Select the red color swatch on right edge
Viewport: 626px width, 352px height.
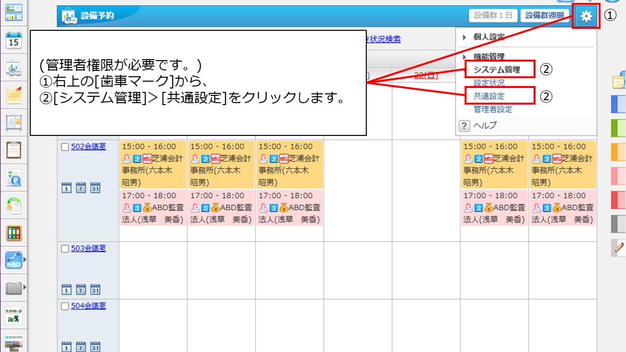click(619, 200)
